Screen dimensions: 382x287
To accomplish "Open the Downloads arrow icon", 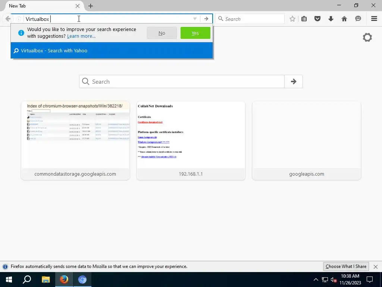I will click(331, 19).
